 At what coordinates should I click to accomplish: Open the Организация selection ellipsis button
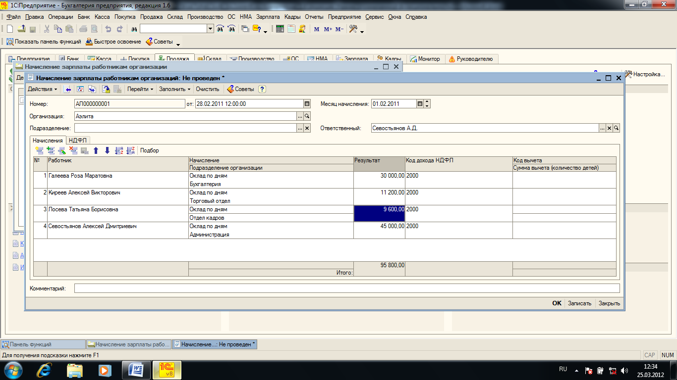300,116
